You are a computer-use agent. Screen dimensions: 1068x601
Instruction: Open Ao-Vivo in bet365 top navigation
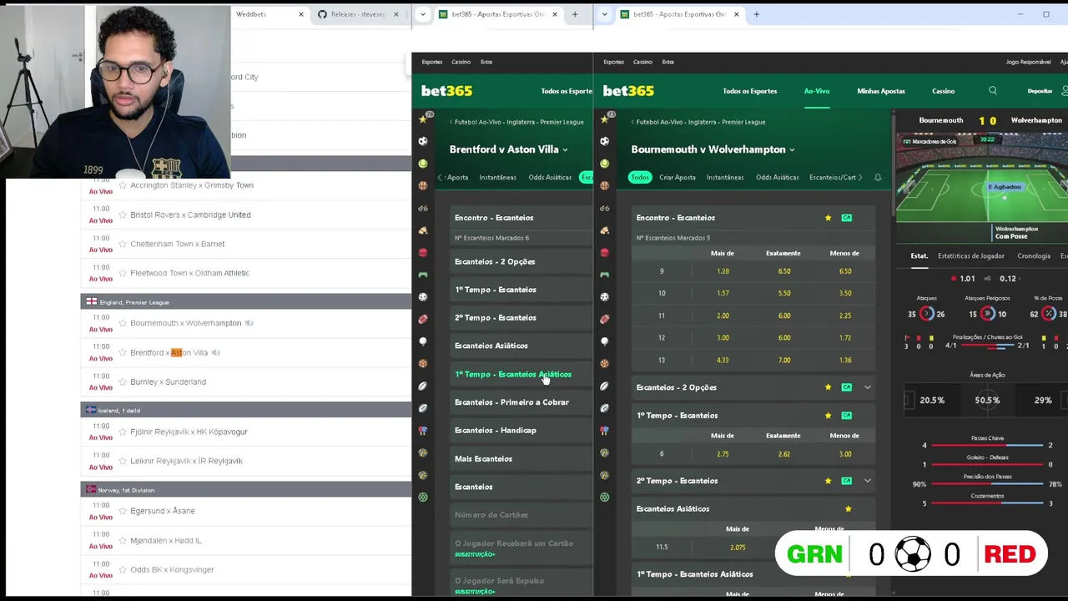click(817, 91)
